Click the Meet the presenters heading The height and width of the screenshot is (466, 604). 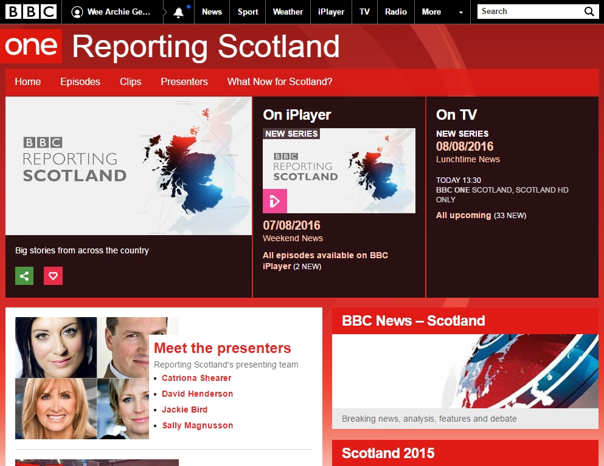[222, 348]
